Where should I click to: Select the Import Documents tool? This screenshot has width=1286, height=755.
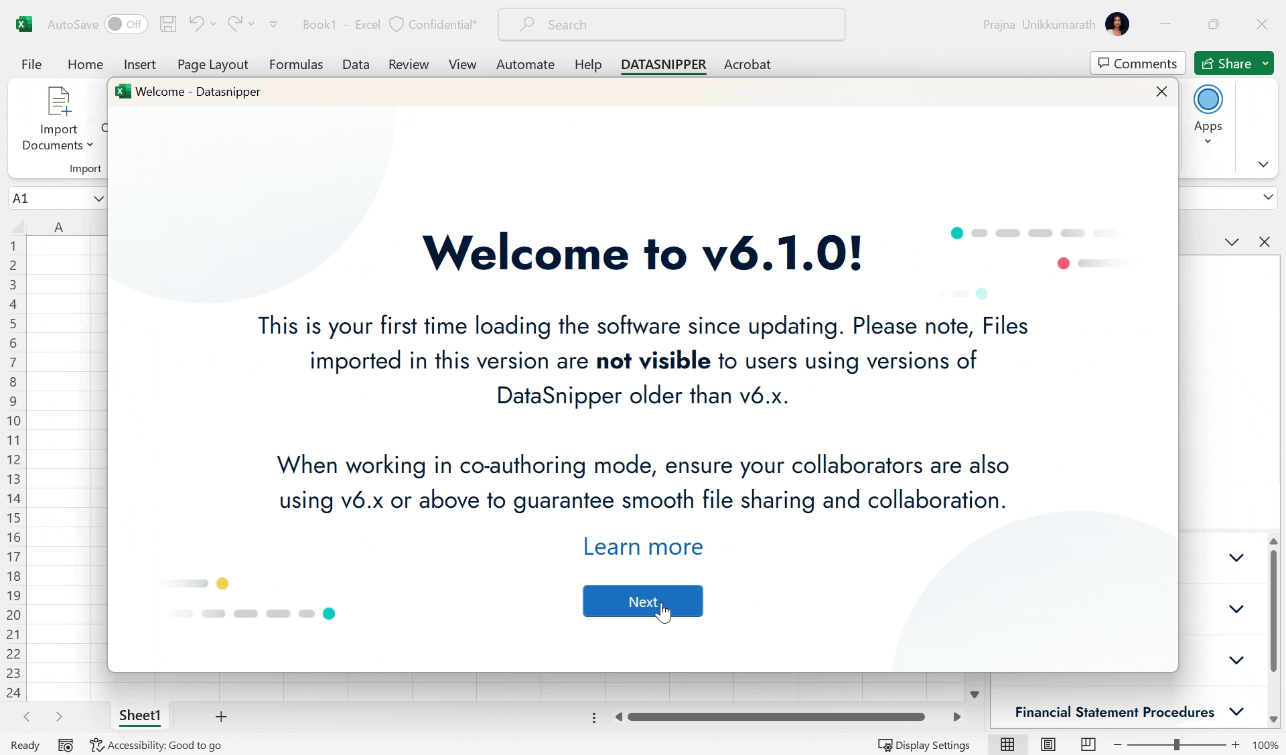tap(58, 119)
